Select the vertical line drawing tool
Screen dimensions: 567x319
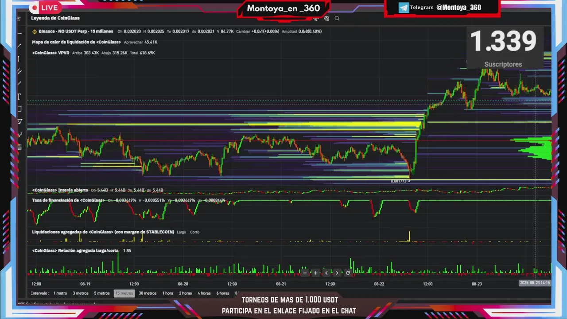[x=19, y=59]
